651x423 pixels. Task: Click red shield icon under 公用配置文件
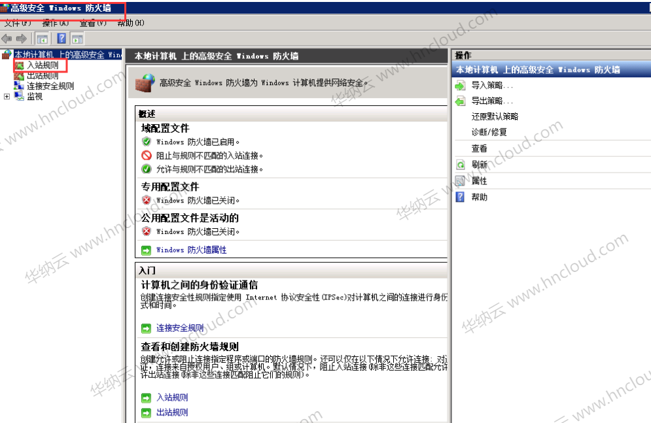(147, 231)
